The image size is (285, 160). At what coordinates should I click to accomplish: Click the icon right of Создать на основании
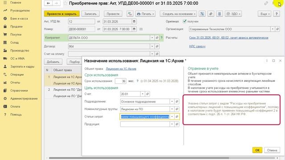[202, 14]
